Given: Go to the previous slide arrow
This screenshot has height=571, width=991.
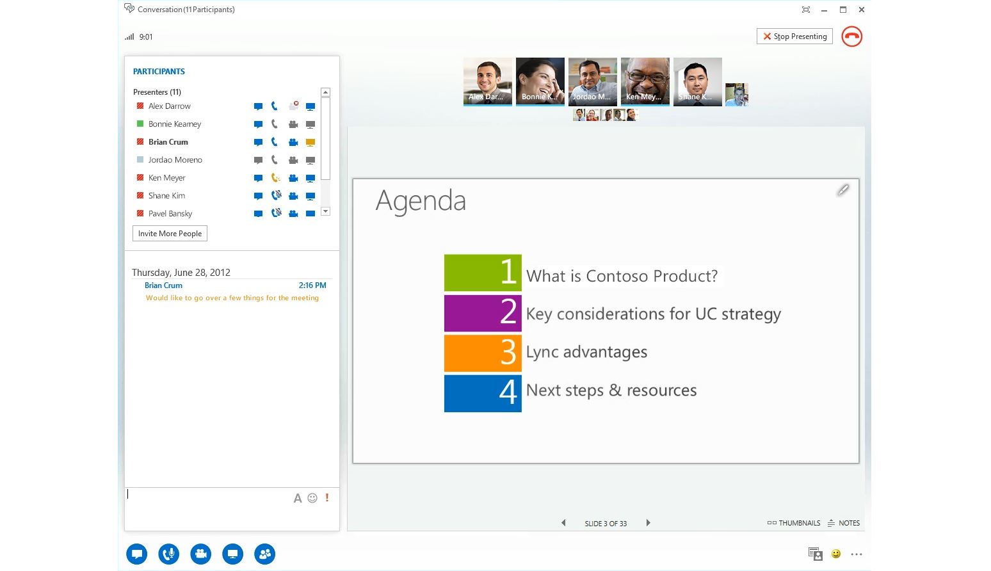Looking at the screenshot, I should click(x=563, y=523).
